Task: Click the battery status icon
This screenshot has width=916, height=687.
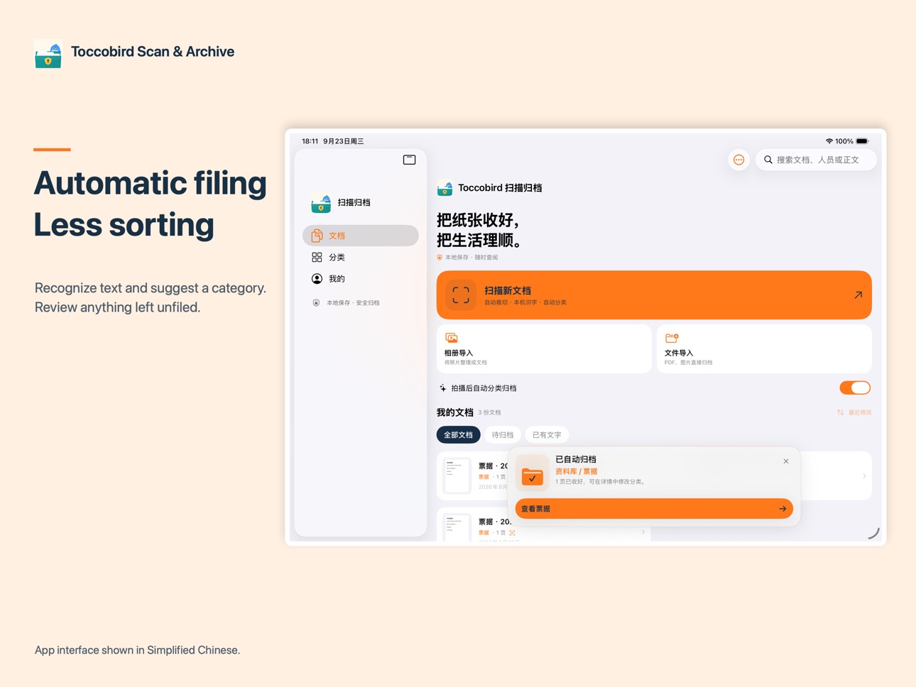Action: (862, 141)
